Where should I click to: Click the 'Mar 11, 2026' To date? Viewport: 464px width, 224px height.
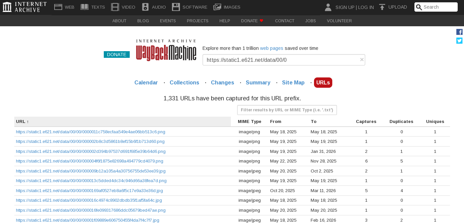(323, 191)
